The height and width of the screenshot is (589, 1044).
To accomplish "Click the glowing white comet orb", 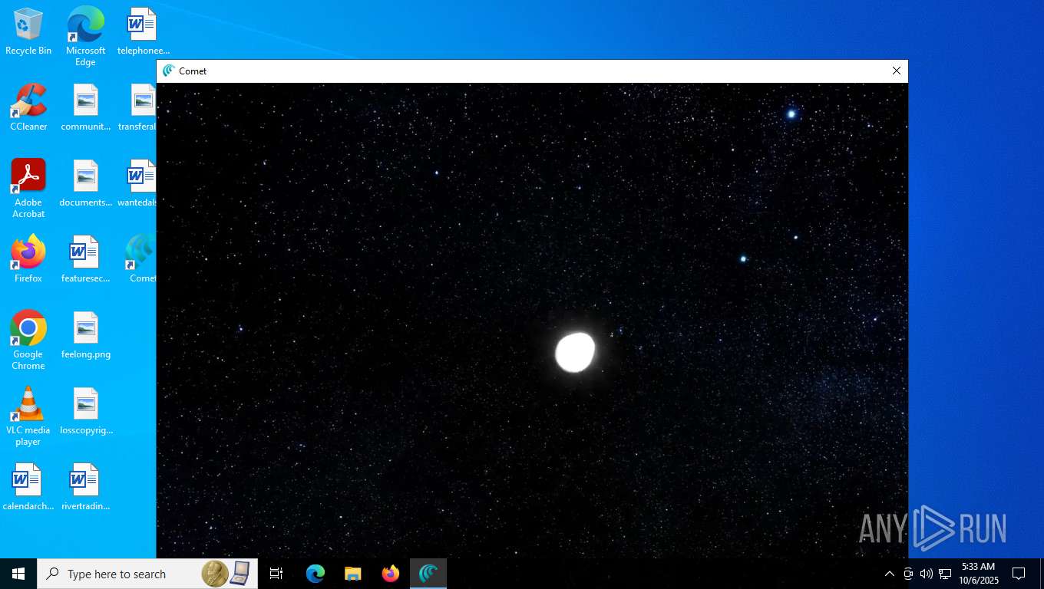I will [575, 352].
